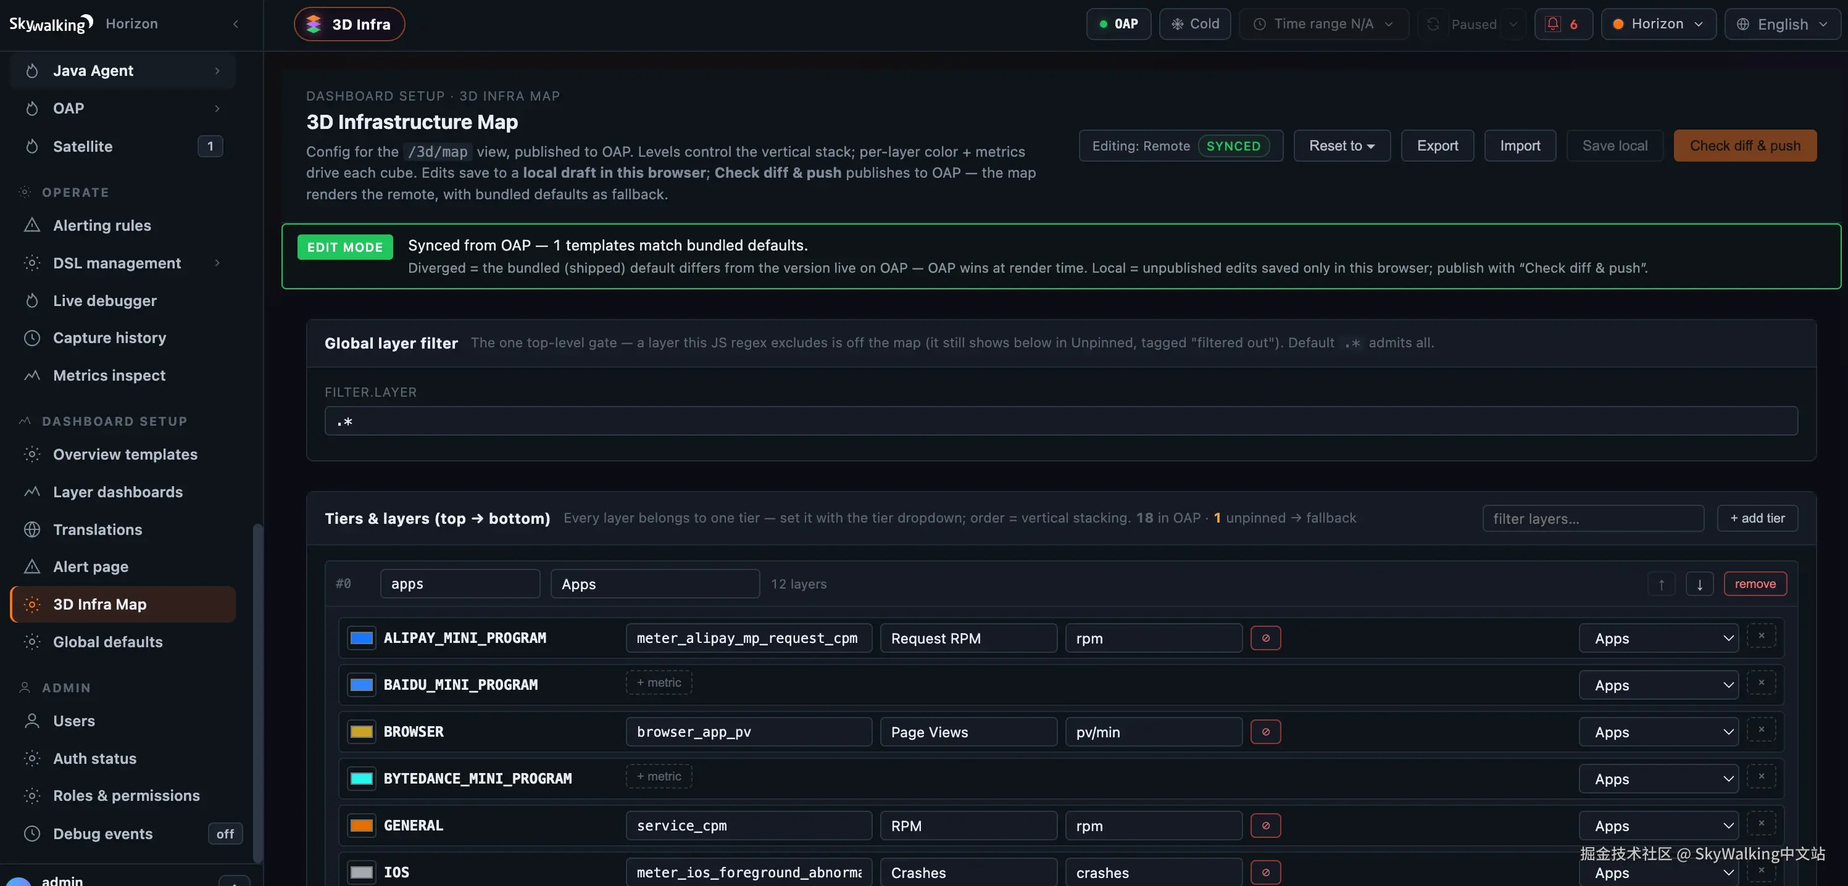Change GENERAL orange color swatch
Viewport: 1848px width, 886px height.
(x=361, y=826)
